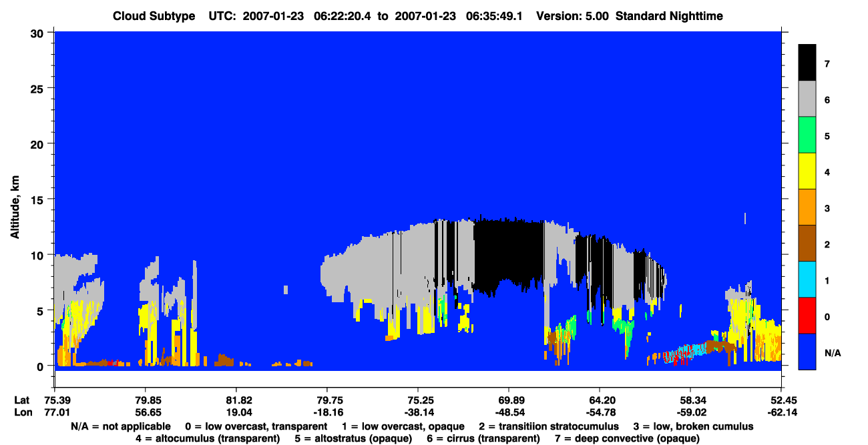
Task: Click legend text '1 = low overcast, opaque'
Action: point(403,426)
